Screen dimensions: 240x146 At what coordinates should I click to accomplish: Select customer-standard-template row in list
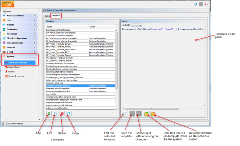80,91
